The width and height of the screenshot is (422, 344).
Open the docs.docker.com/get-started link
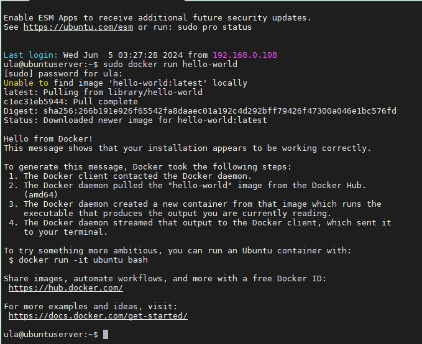[x=98, y=316]
